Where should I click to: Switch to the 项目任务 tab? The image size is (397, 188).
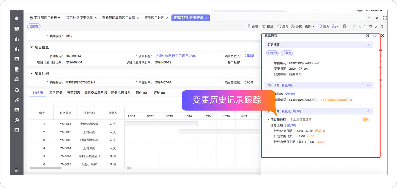[x=56, y=93]
